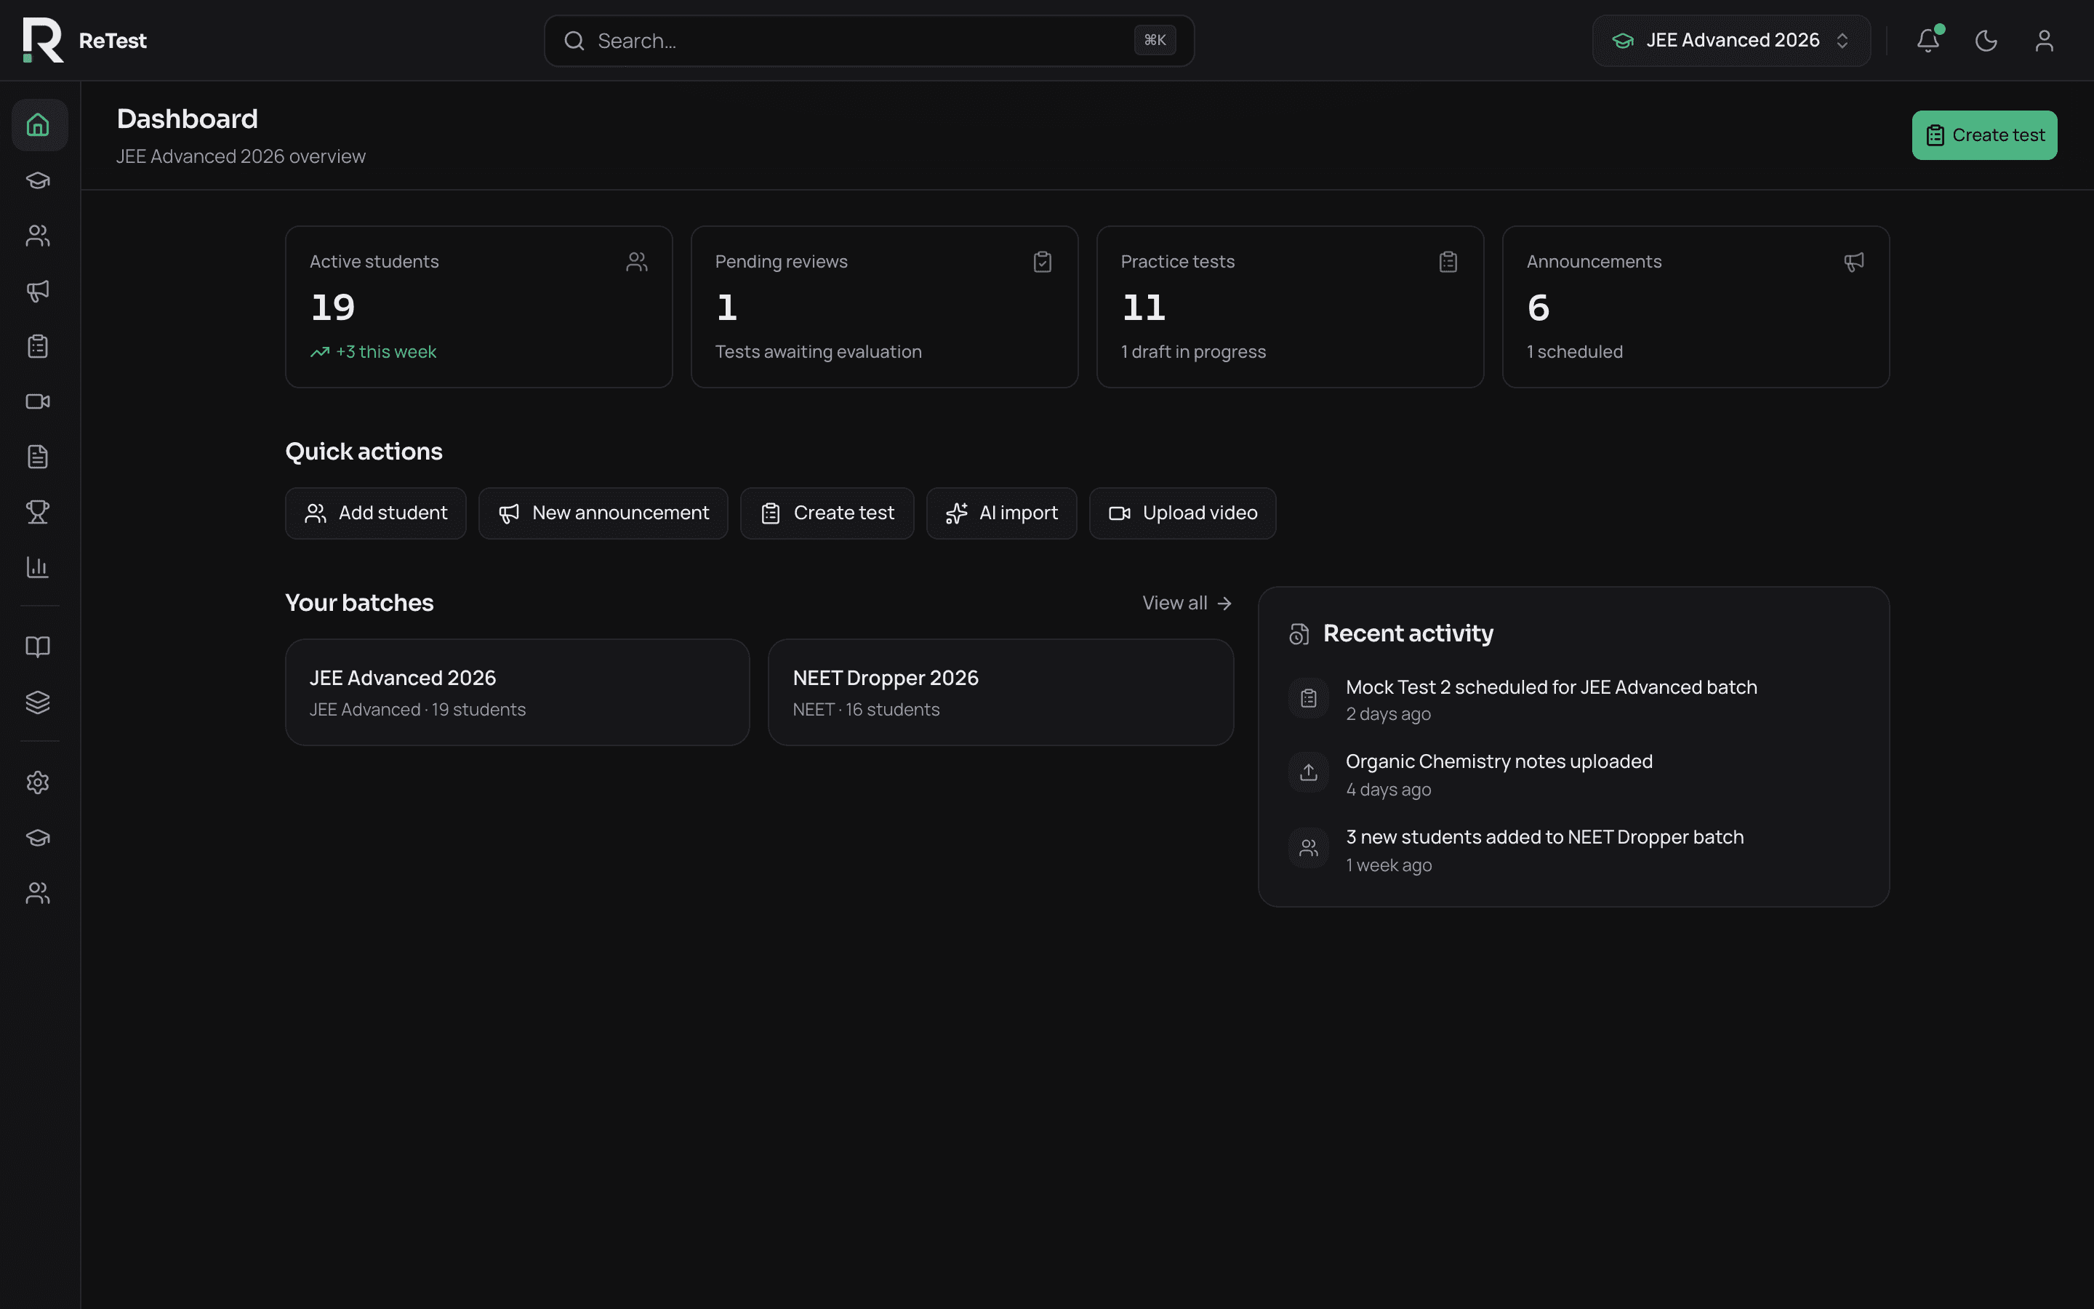Open the stacked layers sidebar icon

(38, 702)
